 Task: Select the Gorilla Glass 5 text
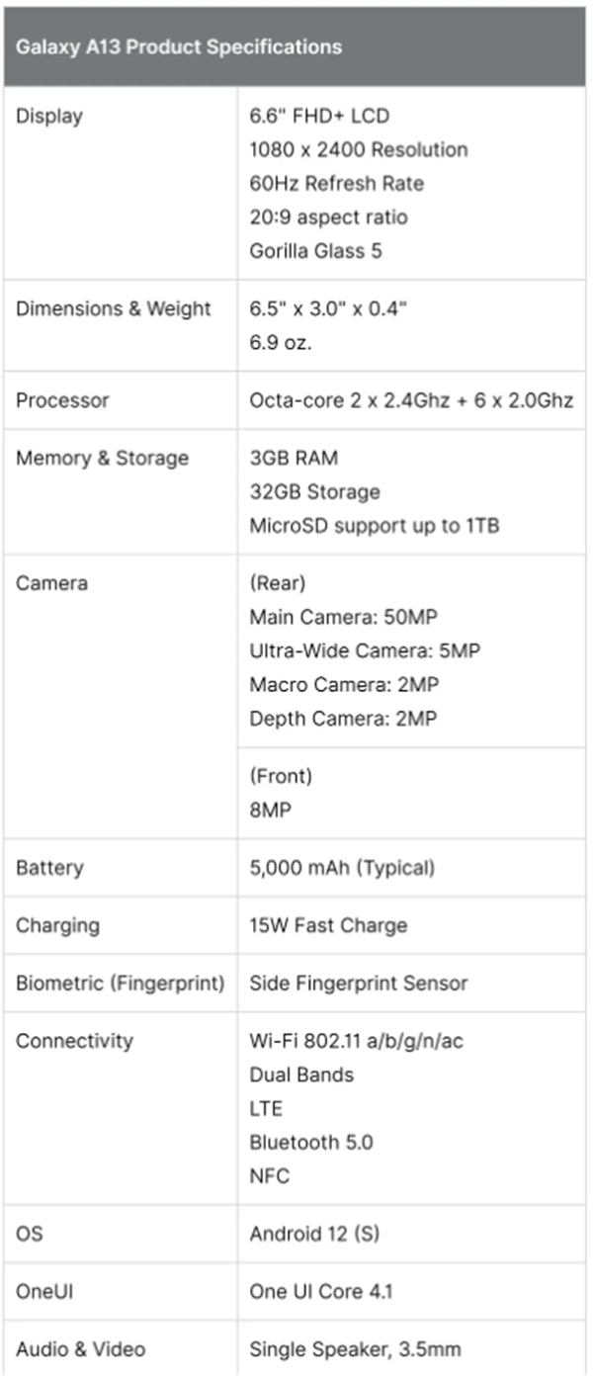click(316, 250)
